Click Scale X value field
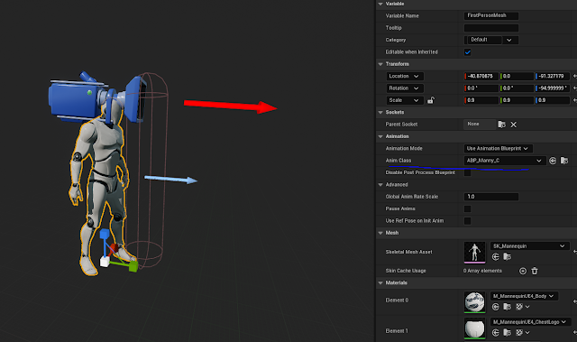 (x=481, y=100)
